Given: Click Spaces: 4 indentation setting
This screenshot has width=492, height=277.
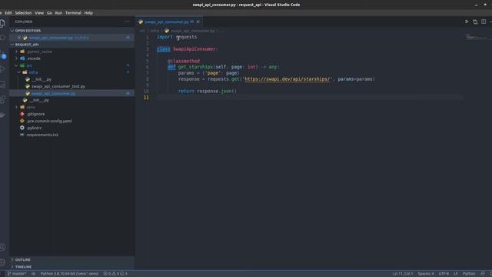Looking at the screenshot, I should [426, 274].
